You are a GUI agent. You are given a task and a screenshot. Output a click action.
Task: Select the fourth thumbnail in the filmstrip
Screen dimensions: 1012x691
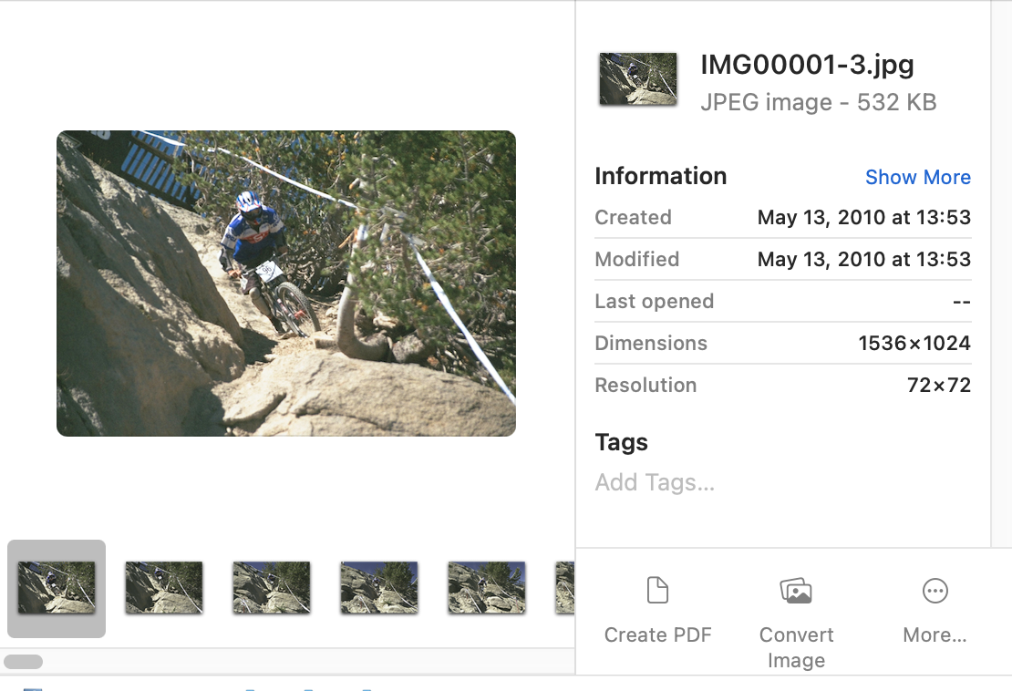379,587
